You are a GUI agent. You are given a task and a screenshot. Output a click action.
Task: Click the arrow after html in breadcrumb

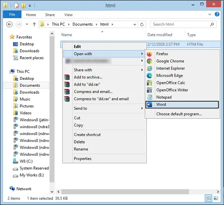tap(113, 24)
